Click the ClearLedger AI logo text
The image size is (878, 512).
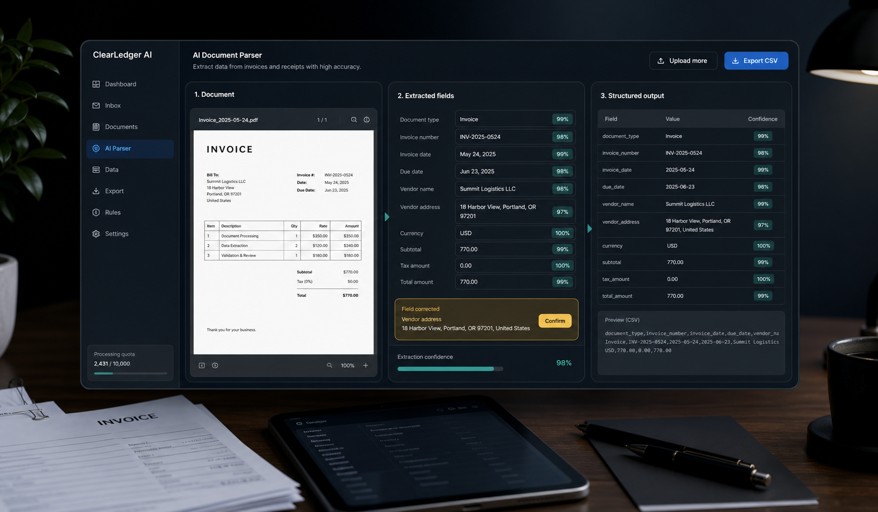click(123, 55)
